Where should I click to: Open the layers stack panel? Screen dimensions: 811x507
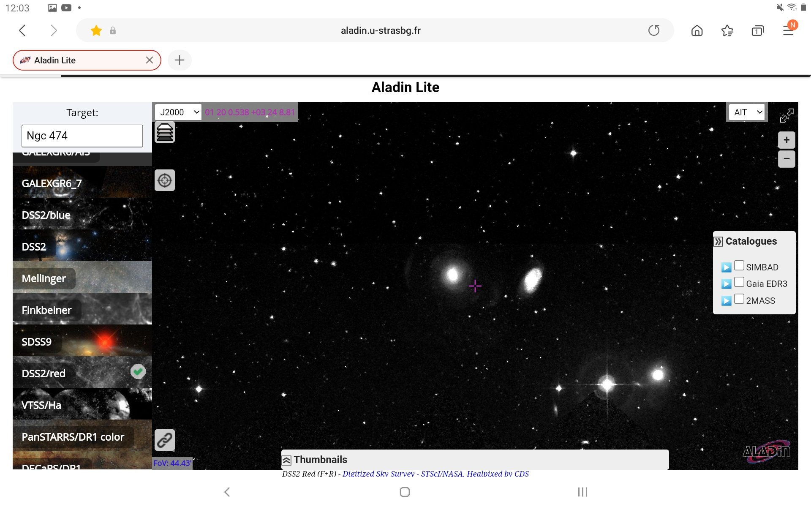[x=165, y=133]
